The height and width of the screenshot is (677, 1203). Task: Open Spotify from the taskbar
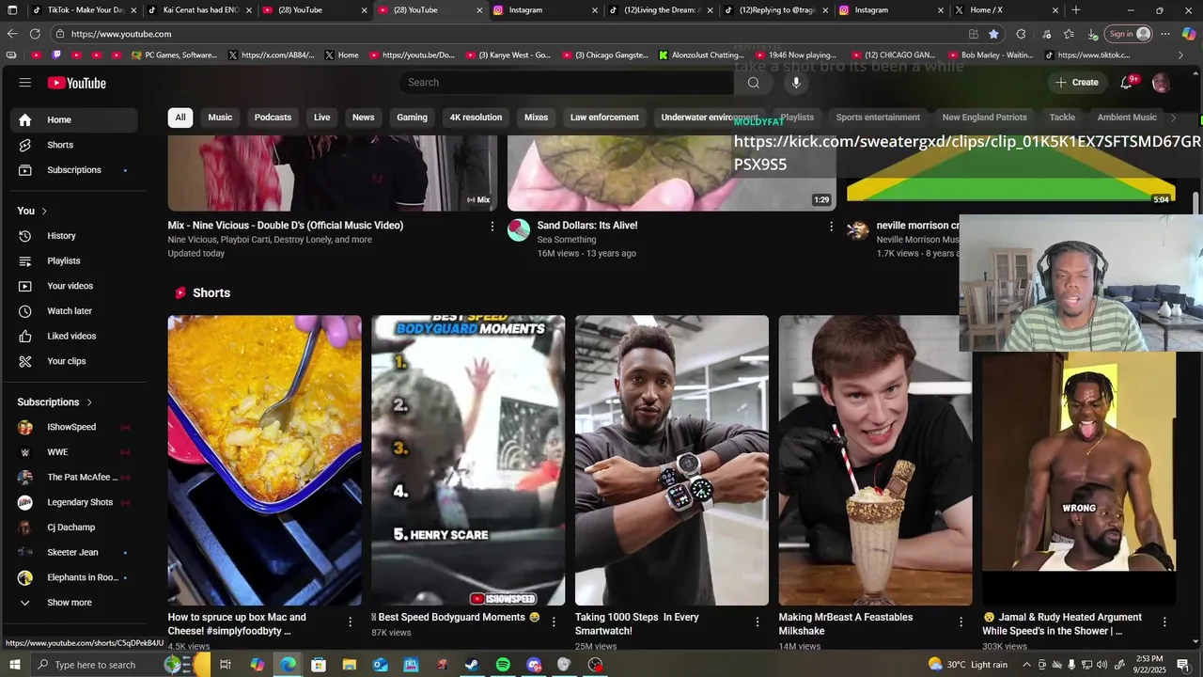coord(503,665)
